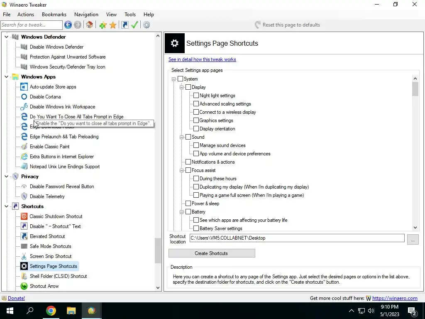The image size is (425, 319).
Task: Click the settings list vertical scrollbar thumb
Action: [415, 89]
